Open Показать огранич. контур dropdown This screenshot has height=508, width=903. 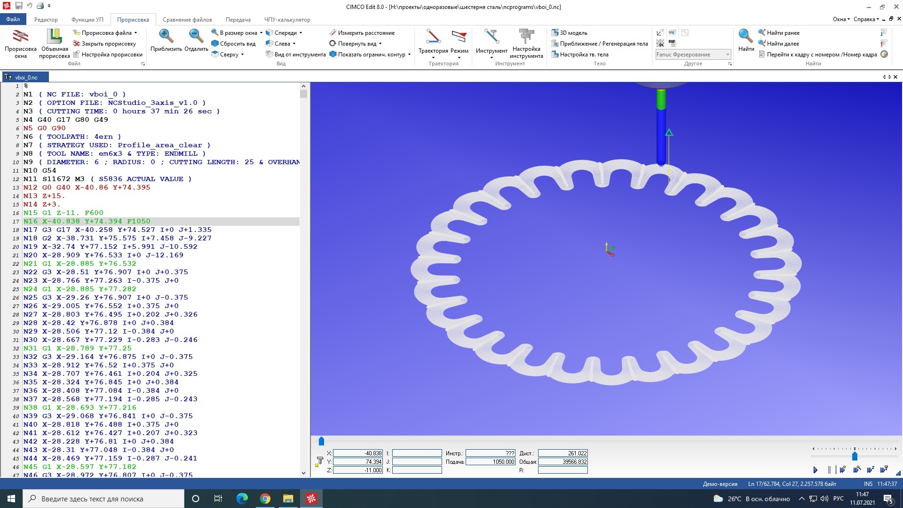pyautogui.click(x=409, y=55)
